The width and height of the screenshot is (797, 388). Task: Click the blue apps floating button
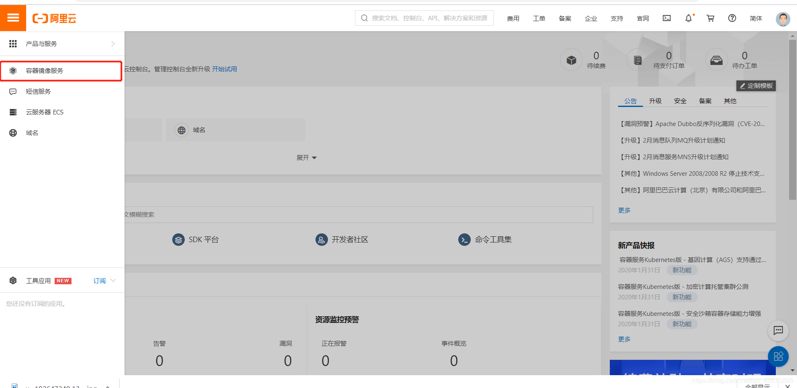[x=778, y=356]
